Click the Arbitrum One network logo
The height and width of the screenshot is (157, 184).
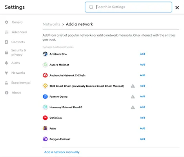coord(45,54)
